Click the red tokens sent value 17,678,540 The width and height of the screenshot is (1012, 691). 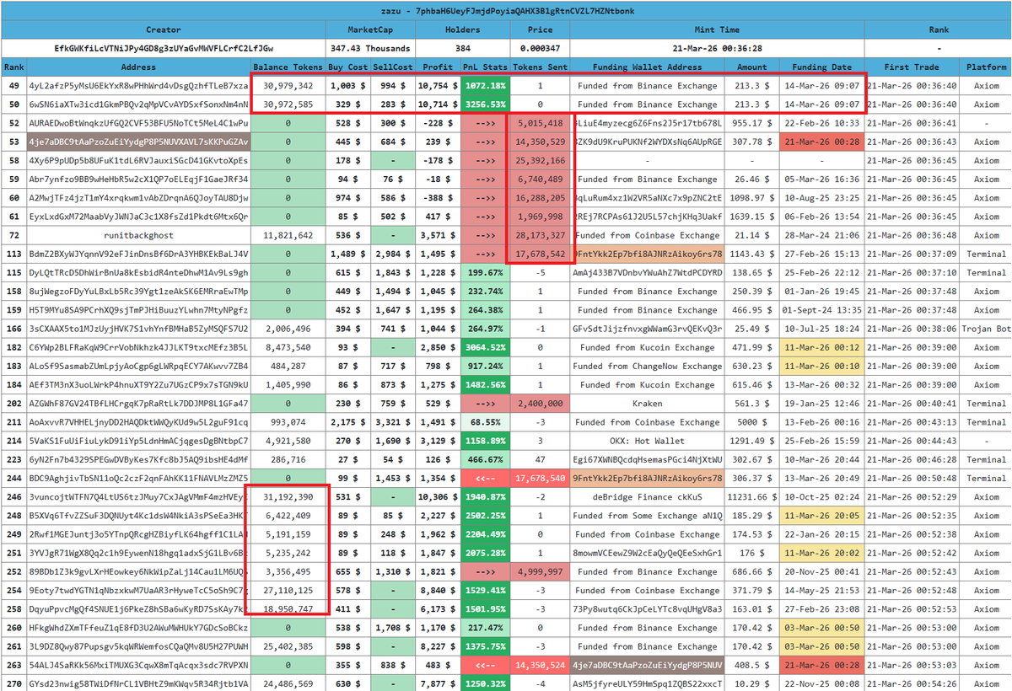[x=540, y=478]
